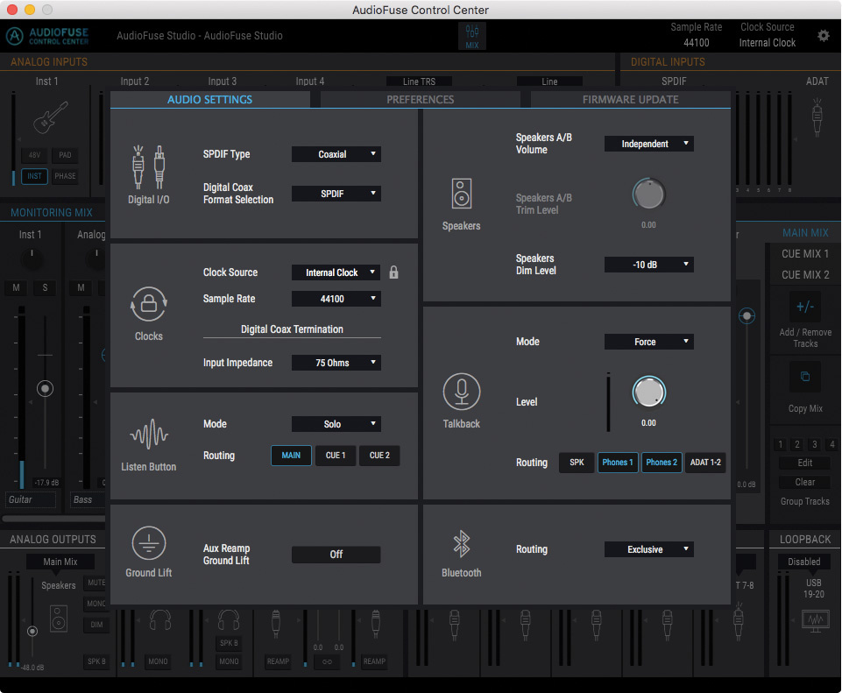The height and width of the screenshot is (693, 842).
Task: Expand the Sample Rate 44100 dropdown
Action: click(x=336, y=299)
